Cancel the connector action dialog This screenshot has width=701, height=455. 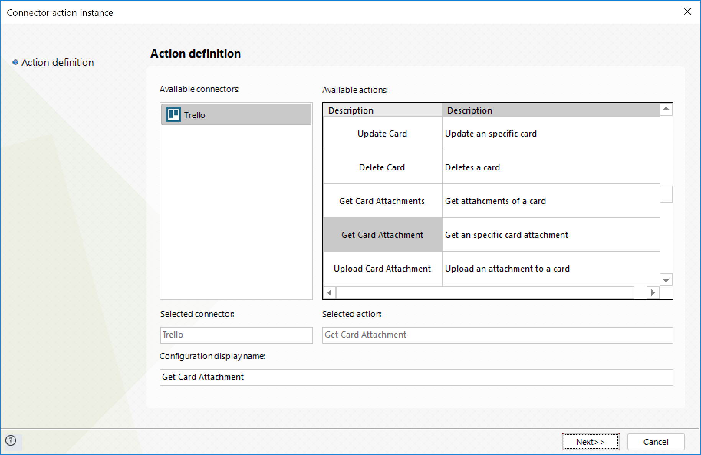(x=656, y=442)
